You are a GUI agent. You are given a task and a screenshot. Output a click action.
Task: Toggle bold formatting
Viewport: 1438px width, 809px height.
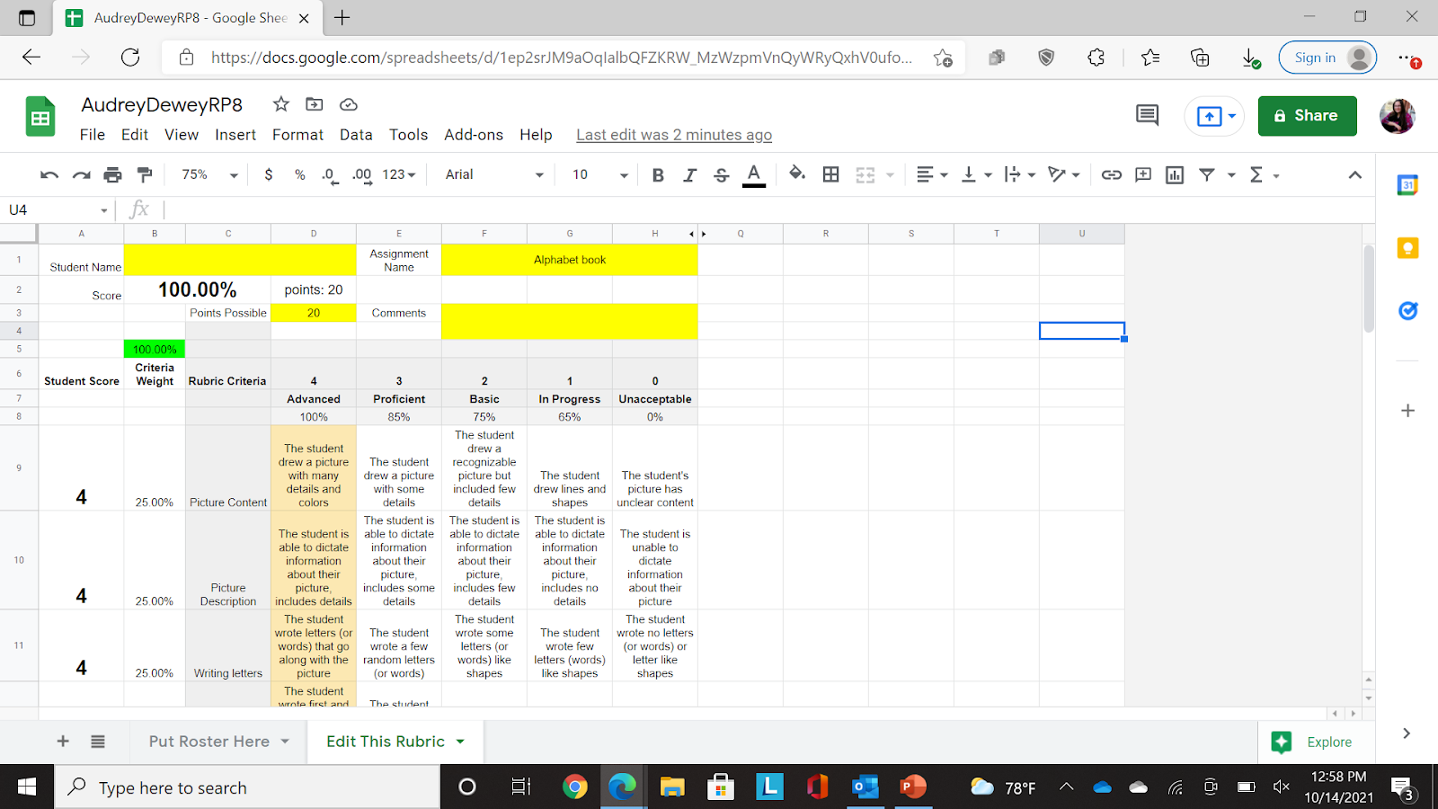(x=658, y=174)
